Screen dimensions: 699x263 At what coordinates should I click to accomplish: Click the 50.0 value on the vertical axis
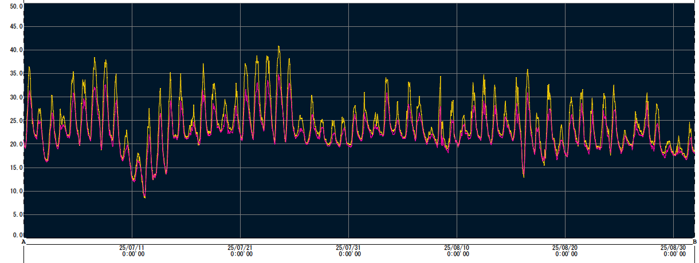click(x=13, y=6)
